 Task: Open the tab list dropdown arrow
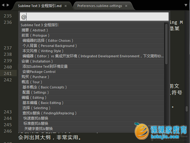[x=186, y=5]
